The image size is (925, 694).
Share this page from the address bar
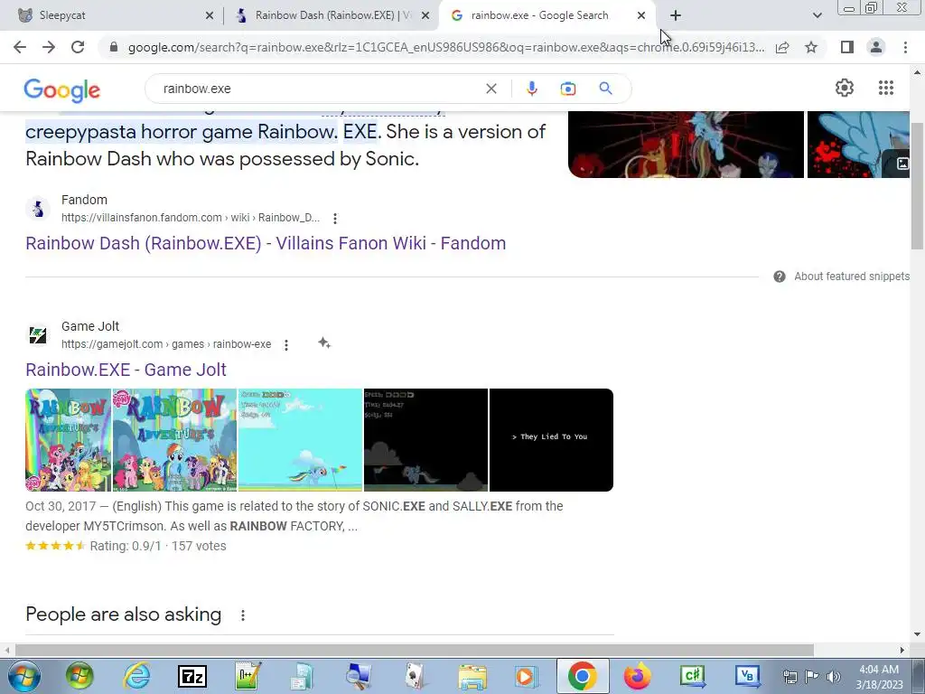tap(782, 47)
